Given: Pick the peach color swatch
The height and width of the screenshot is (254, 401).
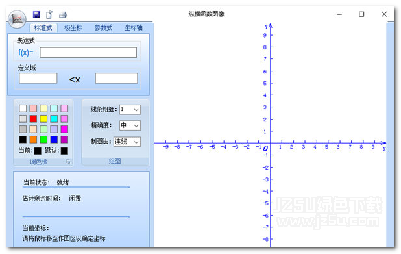Looking at the screenshot, I should coord(33,129).
